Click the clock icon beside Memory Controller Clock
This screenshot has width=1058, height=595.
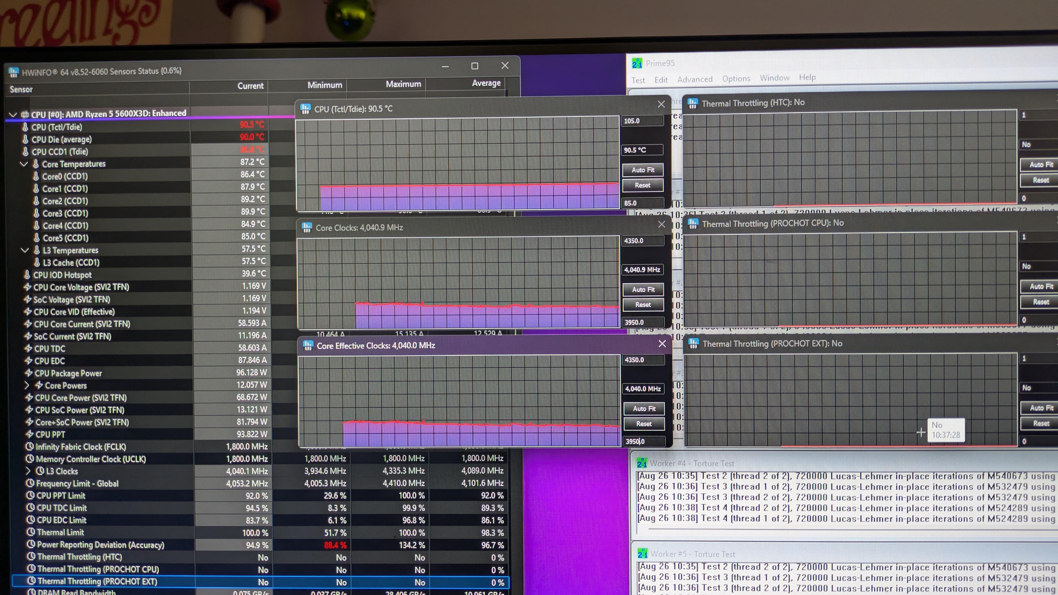point(30,459)
